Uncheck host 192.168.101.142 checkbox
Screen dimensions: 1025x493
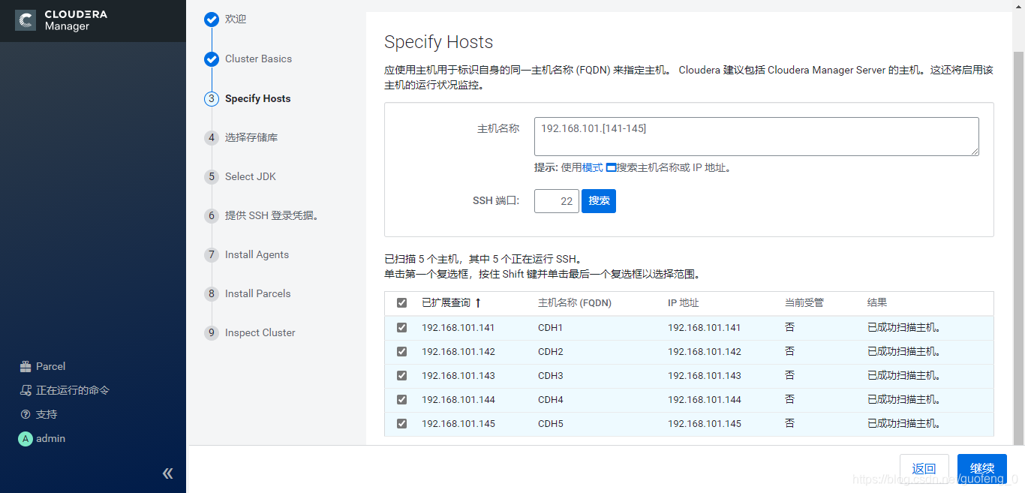tap(401, 351)
